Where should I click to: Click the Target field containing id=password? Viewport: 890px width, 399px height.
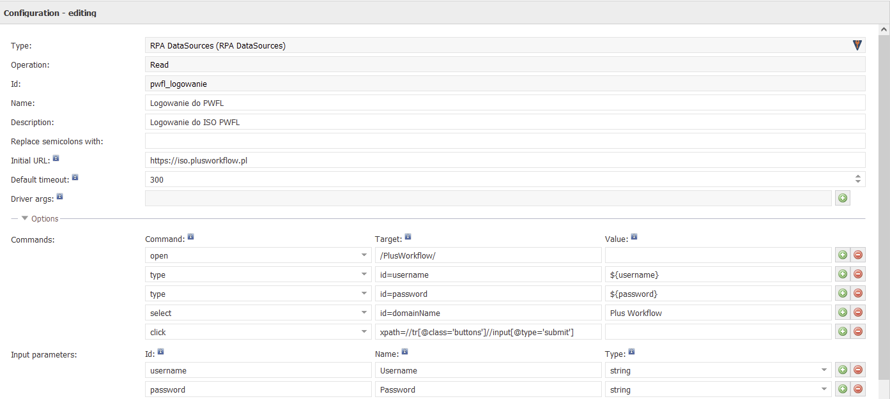point(488,294)
